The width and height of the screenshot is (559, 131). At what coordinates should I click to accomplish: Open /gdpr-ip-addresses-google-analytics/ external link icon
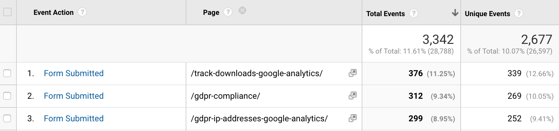(x=353, y=118)
